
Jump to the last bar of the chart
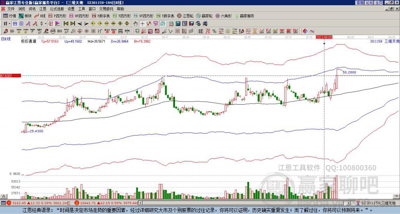coord(73,23)
